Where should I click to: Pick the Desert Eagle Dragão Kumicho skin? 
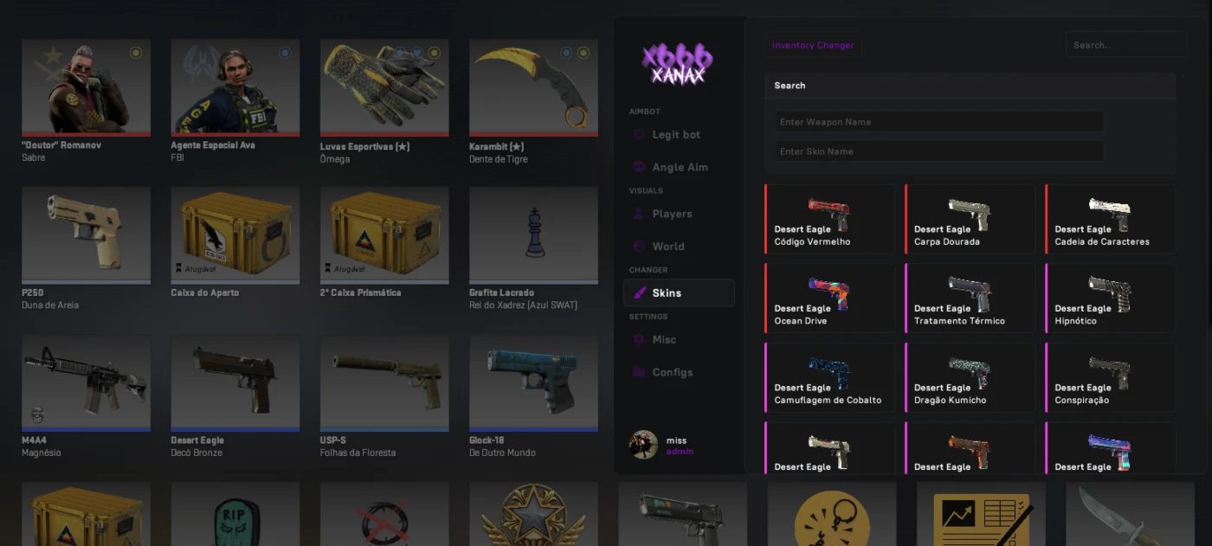point(970,377)
